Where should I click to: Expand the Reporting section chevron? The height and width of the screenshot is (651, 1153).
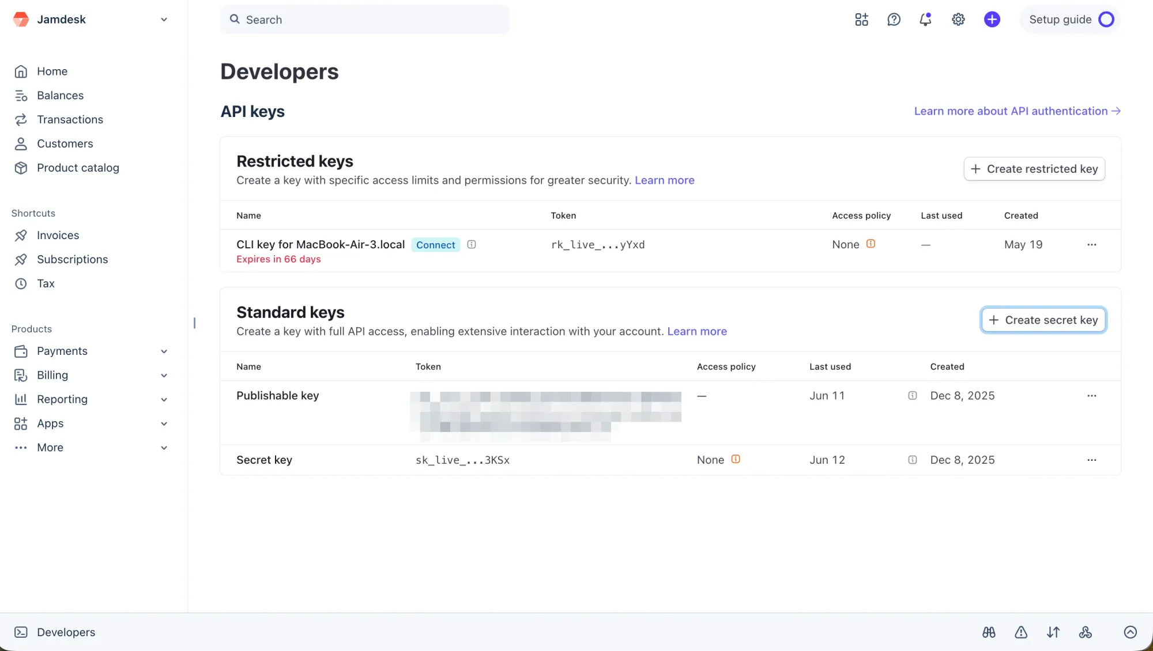click(164, 400)
